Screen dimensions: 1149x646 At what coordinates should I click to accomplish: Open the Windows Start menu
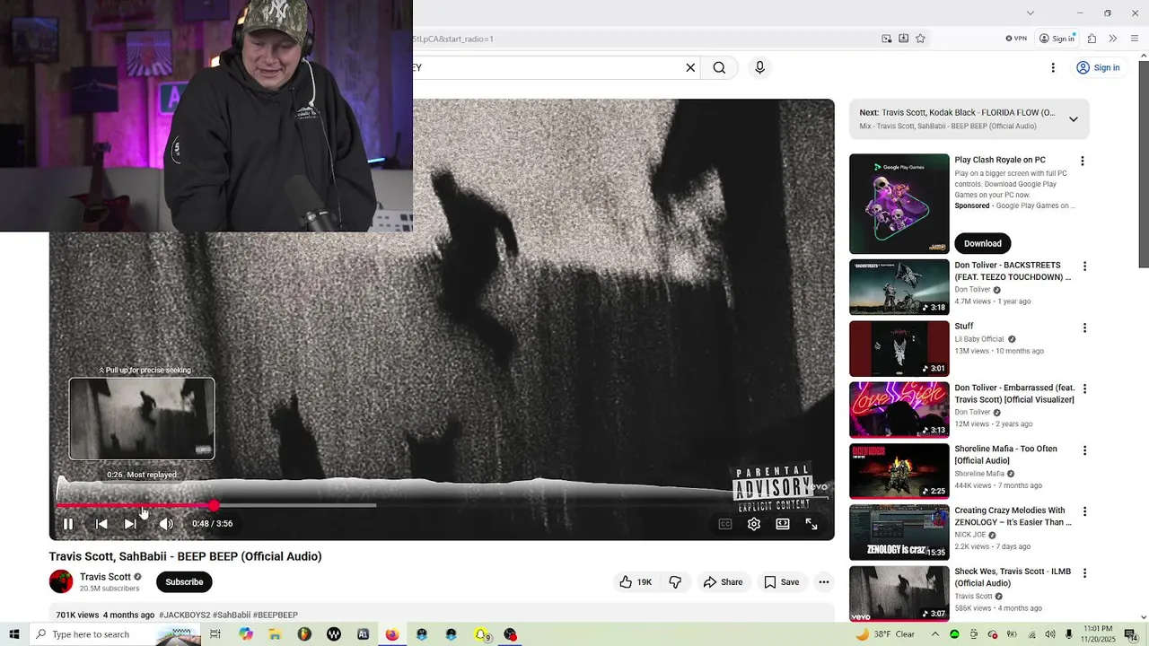13,634
